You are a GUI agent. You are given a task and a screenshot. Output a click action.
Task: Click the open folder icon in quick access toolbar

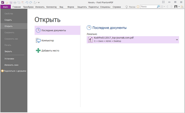click(x=7, y=2)
